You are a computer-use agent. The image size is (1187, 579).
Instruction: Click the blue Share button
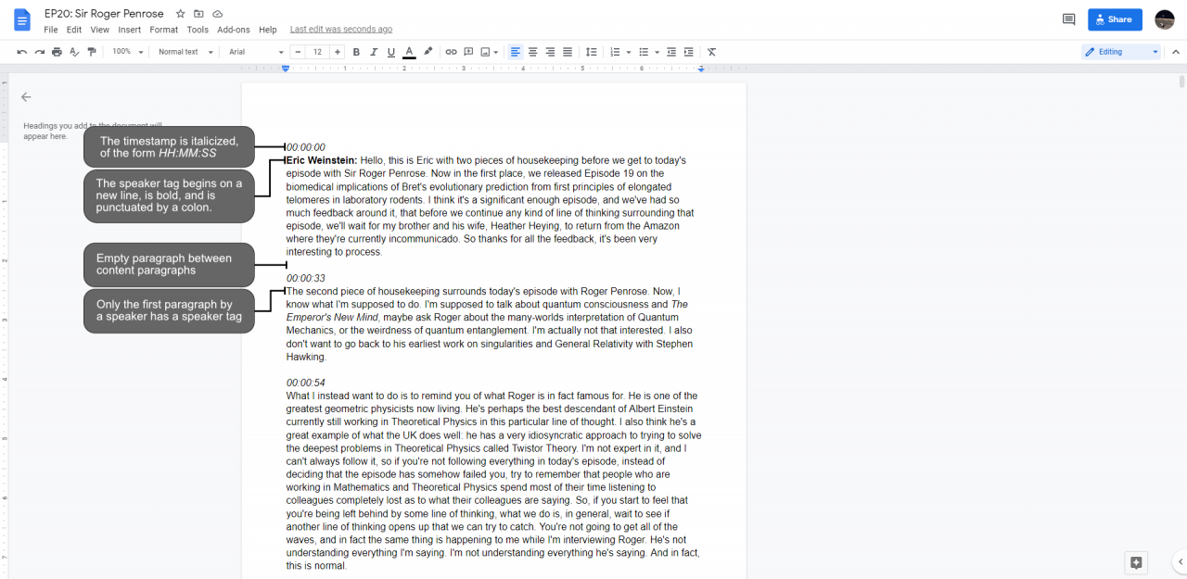pos(1114,19)
